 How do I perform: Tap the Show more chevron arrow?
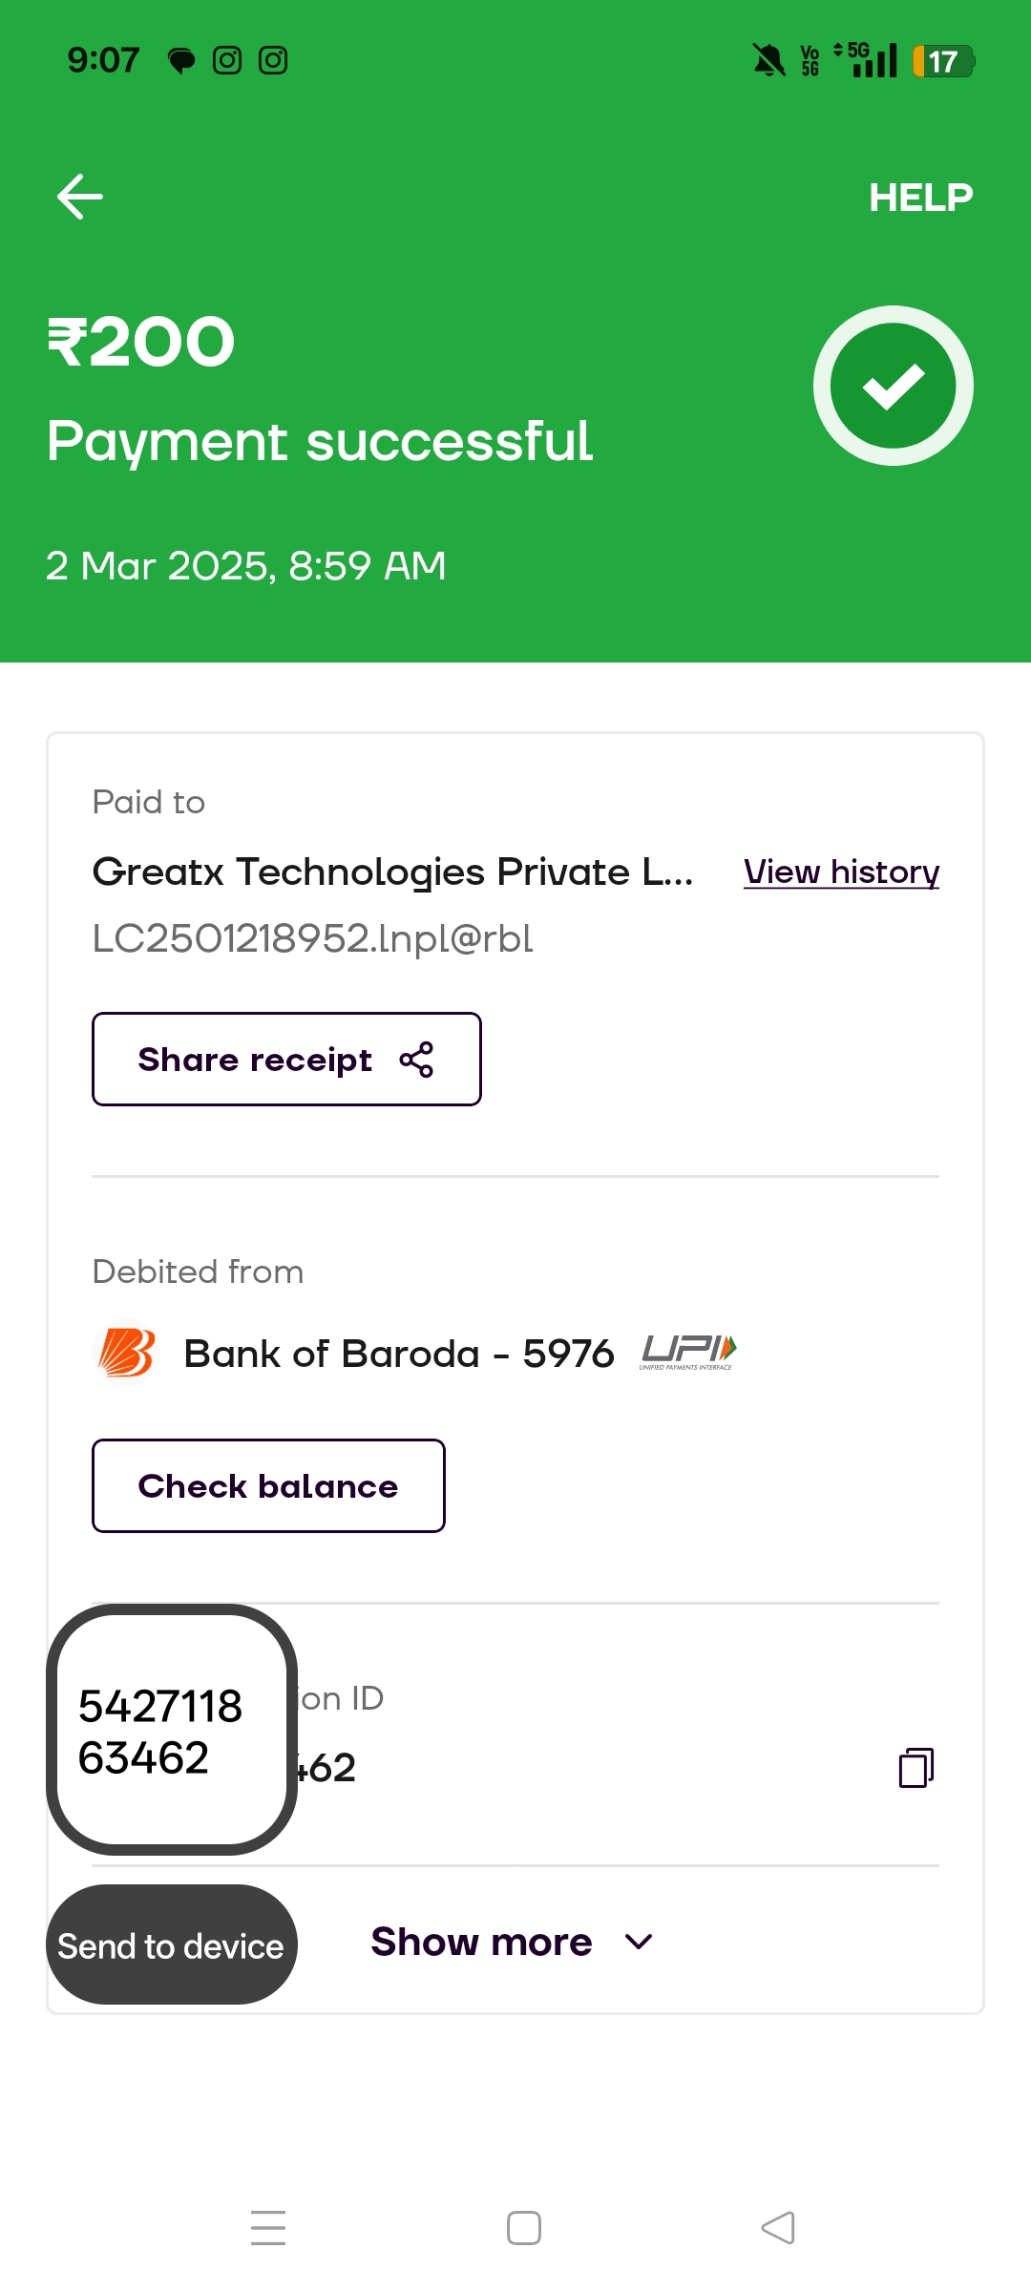pos(638,1942)
